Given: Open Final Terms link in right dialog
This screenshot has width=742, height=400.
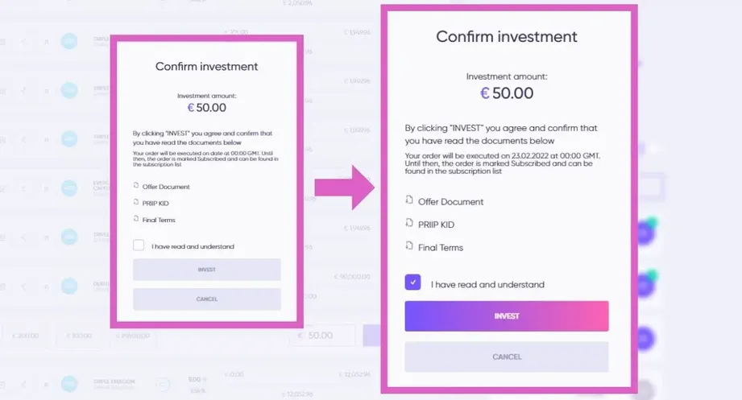Looking at the screenshot, I should [x=441, y=247].
